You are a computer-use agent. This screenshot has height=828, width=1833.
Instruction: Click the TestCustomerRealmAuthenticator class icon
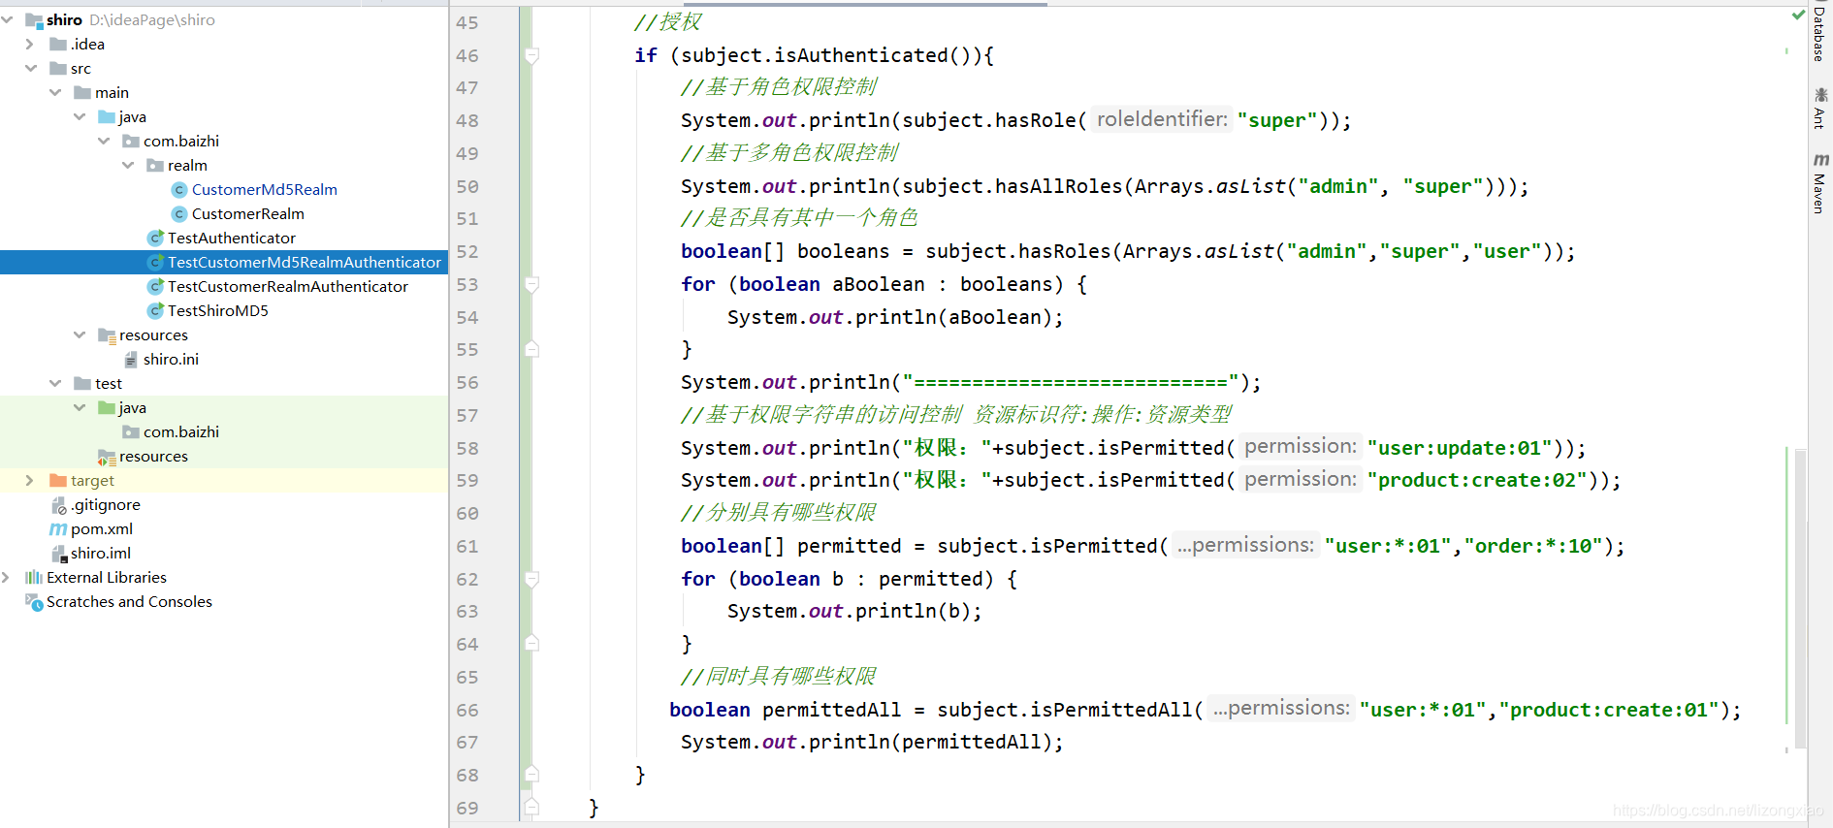coord(155,286)
